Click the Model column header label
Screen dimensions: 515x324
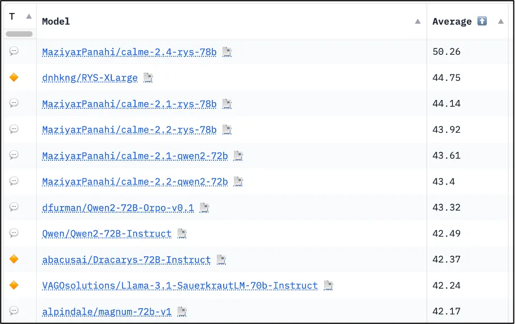(56, 21)
